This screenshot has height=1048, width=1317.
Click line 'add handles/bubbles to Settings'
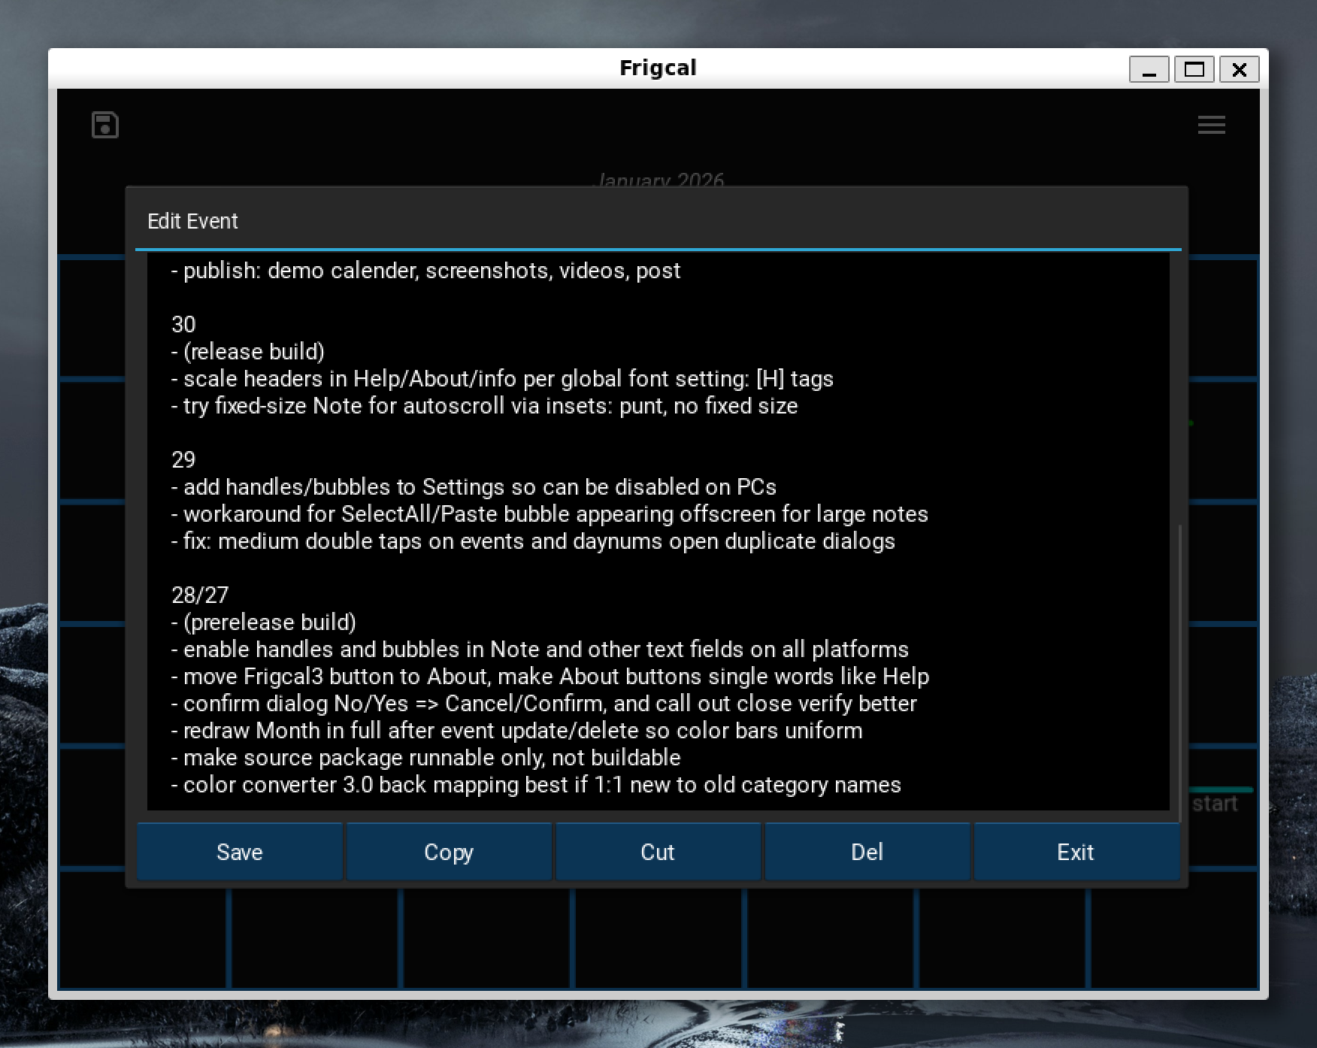(x=474, y=487)
